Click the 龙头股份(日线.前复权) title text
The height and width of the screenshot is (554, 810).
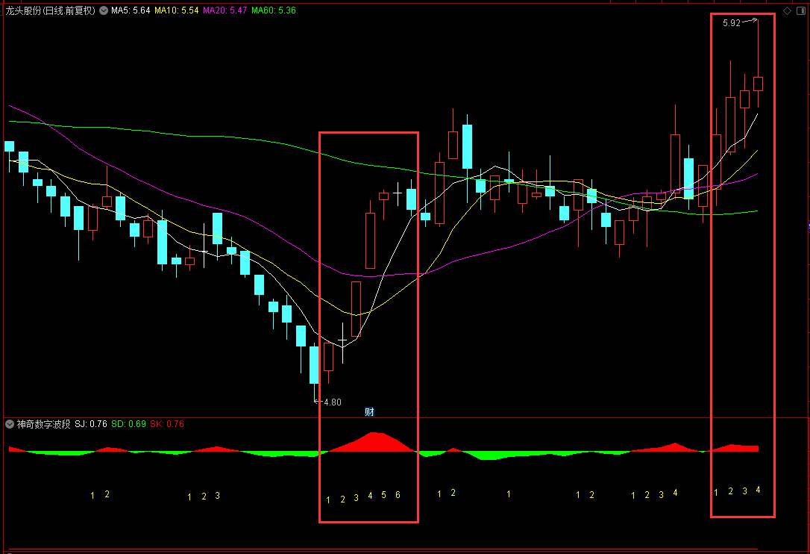[x=50, y=10]
